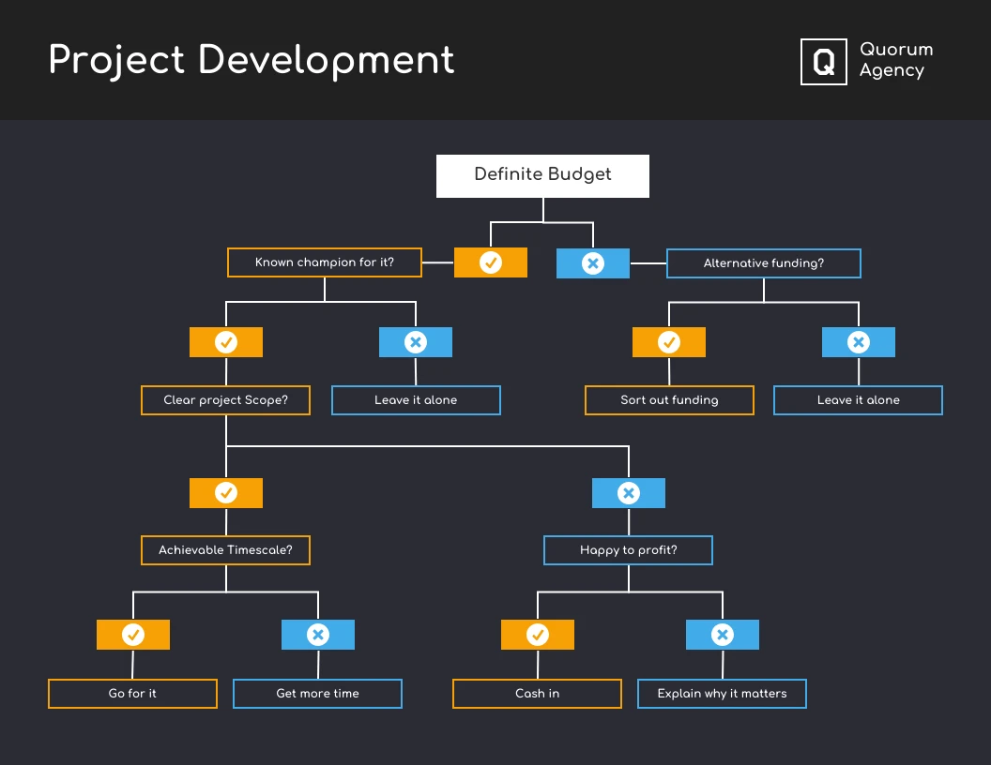991x765 pixels.
Task: Select the checkmark above Cash in
Action: coord(537,634)
